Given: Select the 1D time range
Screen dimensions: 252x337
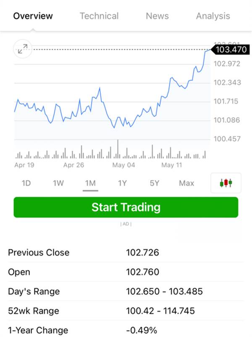Looking at the screenshot, I should point(26,183).
